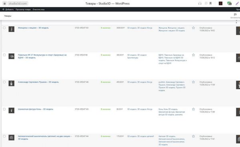Image resolution: width=240 pixels, height=147 pixels.
Task: Open the Activity flag icon
Action: (x=235, y=15)
